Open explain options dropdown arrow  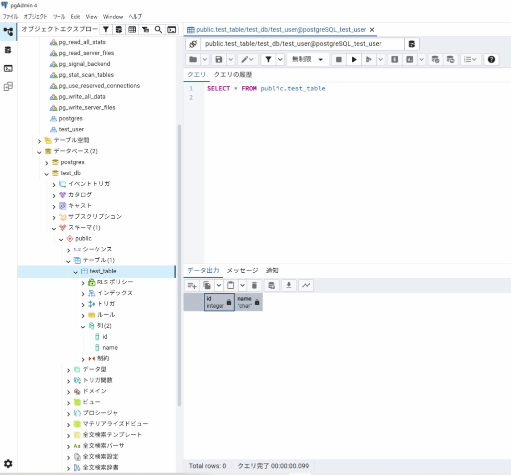click(x=421, y=59)
